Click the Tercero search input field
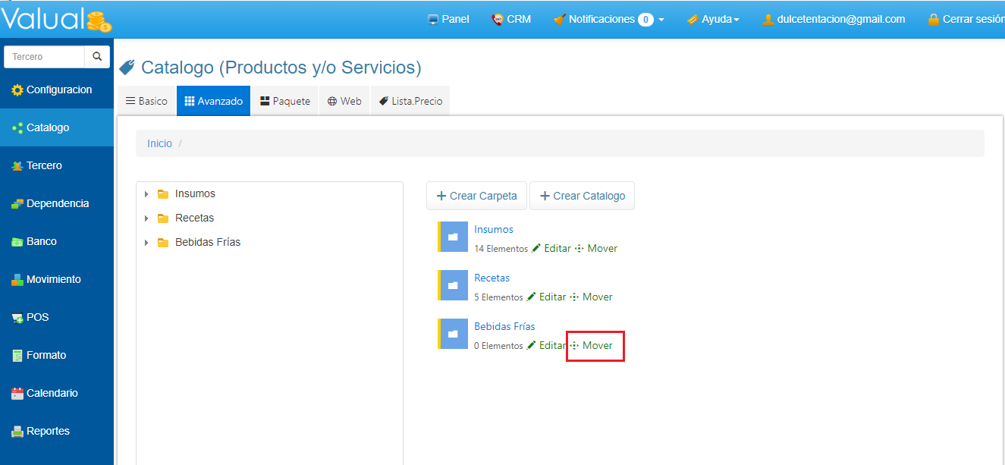Image resolution: width=1005 pixels, height=465 pixels. coord(45,57)
